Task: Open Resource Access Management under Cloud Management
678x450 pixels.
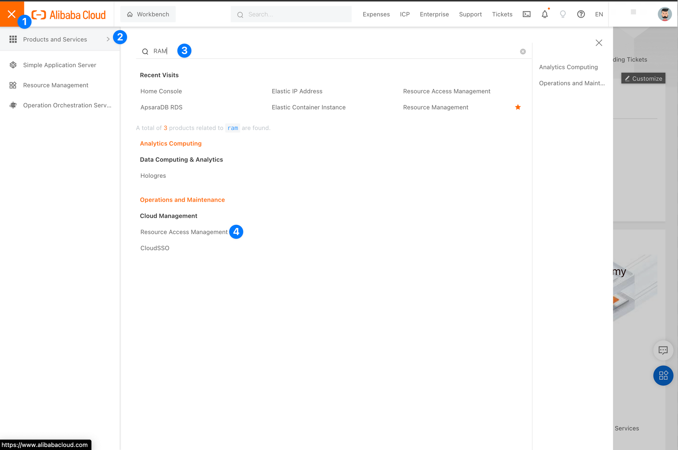Action: (x=184, y=232)
